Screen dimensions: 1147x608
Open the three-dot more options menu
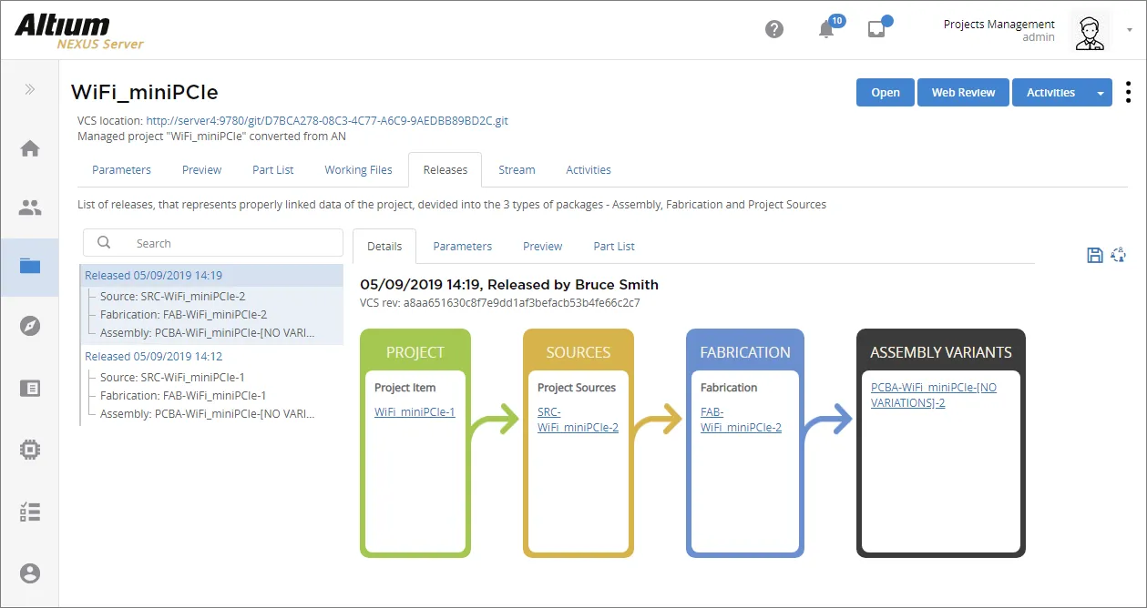coord(1129,92)
